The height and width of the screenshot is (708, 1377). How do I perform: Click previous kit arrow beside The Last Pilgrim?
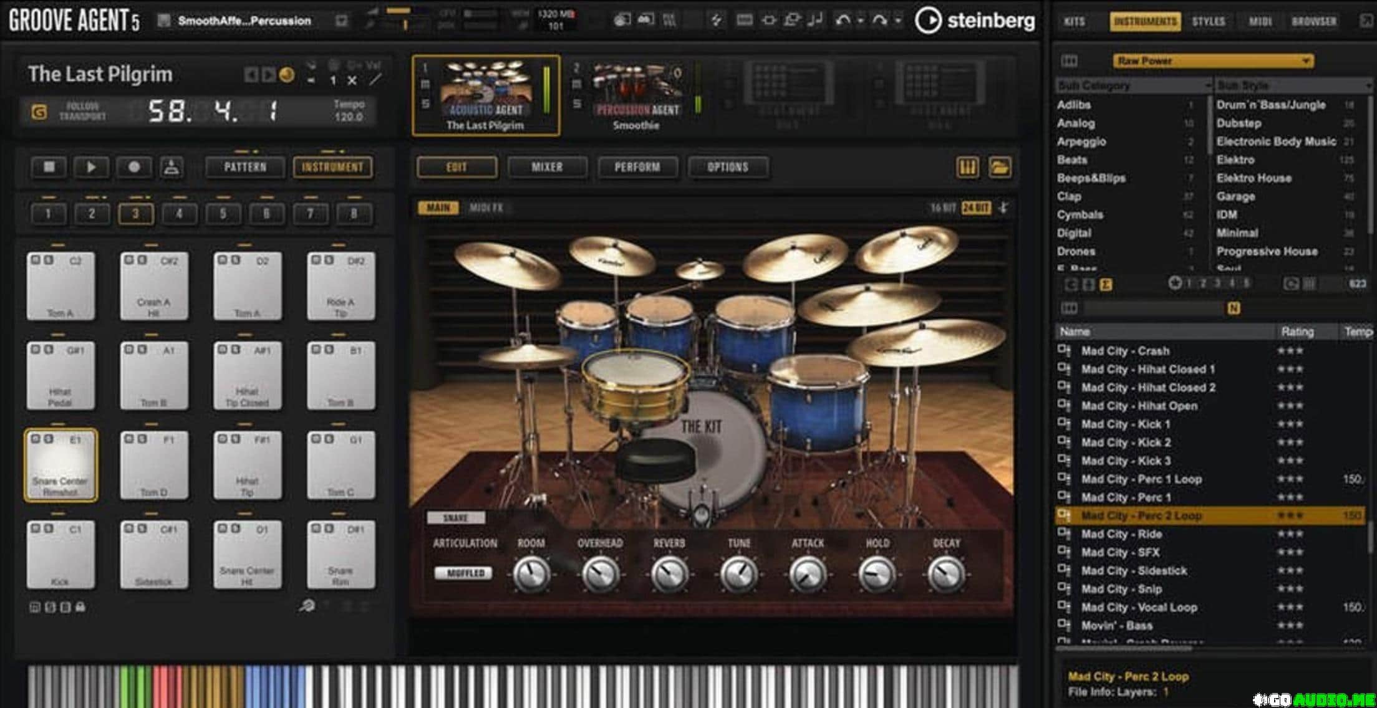[x=251, y=75]
